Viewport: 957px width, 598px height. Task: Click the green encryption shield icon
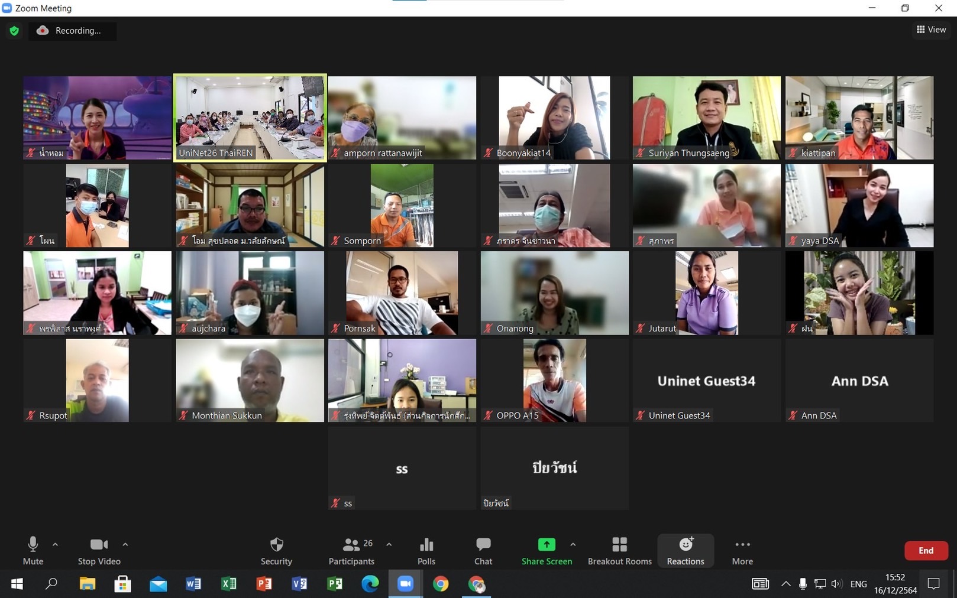coord(14,31)
